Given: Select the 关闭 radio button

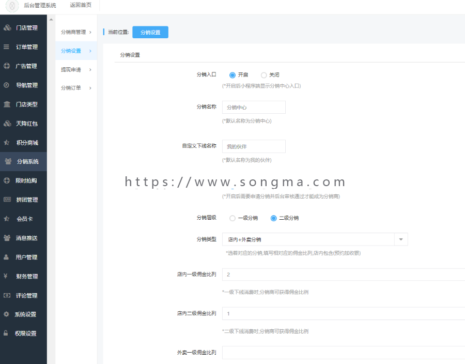Looking at the screenshot, I should click(x=264, y=74).
